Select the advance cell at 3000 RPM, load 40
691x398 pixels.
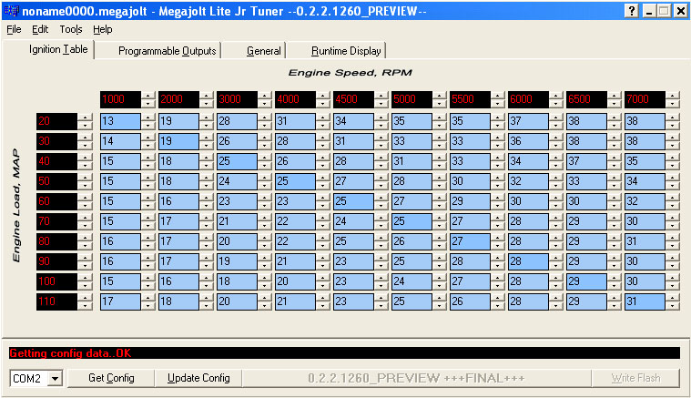(237, 161)
